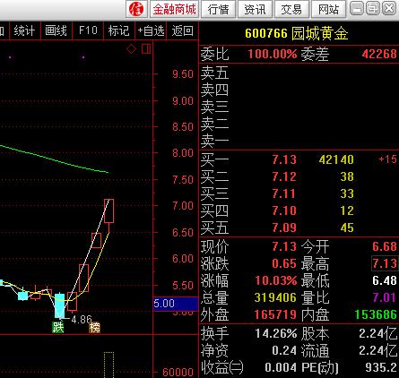Click the 返回 button

click(x=183, y=30)
